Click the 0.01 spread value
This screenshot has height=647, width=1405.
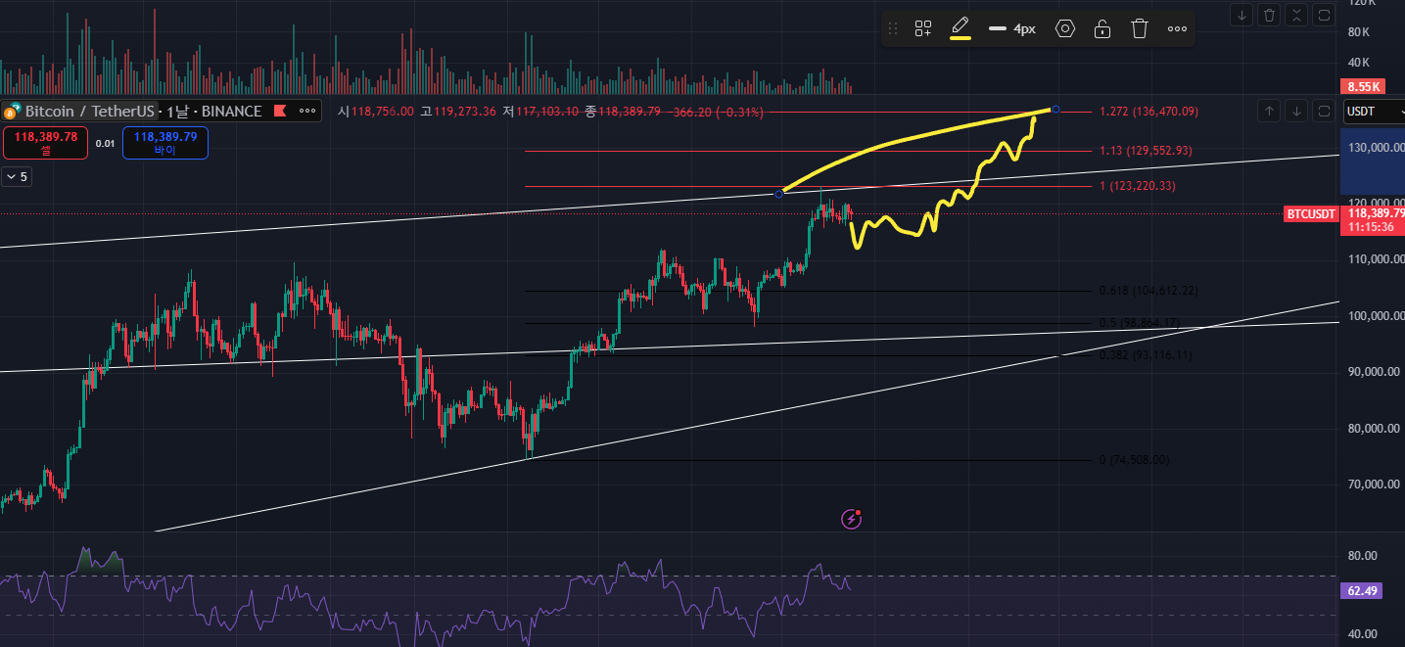point(105,144)
